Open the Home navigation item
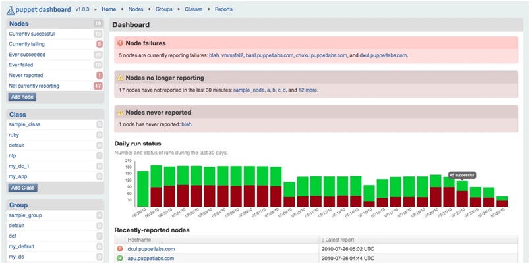The image size is (530, 264). coord(109,9)
